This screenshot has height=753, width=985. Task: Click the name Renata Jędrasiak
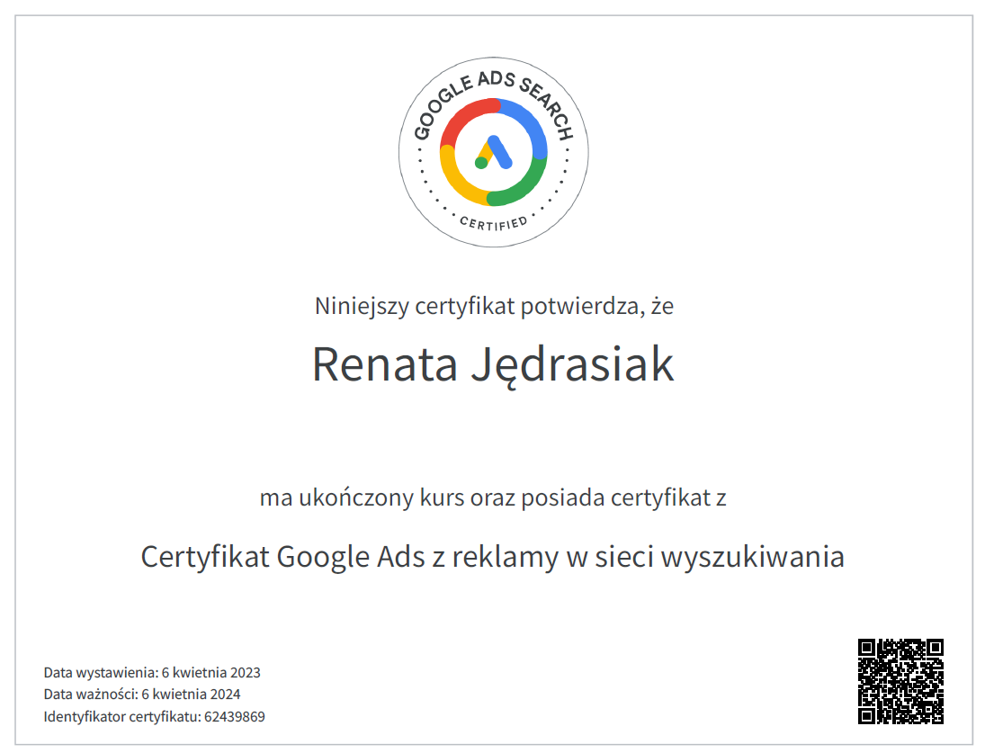[x=493, y=364]
